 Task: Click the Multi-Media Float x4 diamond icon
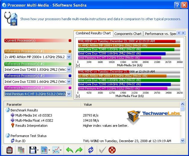pyautogui.click(x=13, y=120)
